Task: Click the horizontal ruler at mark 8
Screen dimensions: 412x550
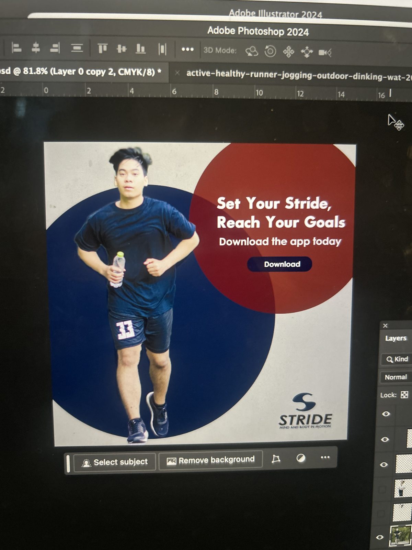Action: 216,92
